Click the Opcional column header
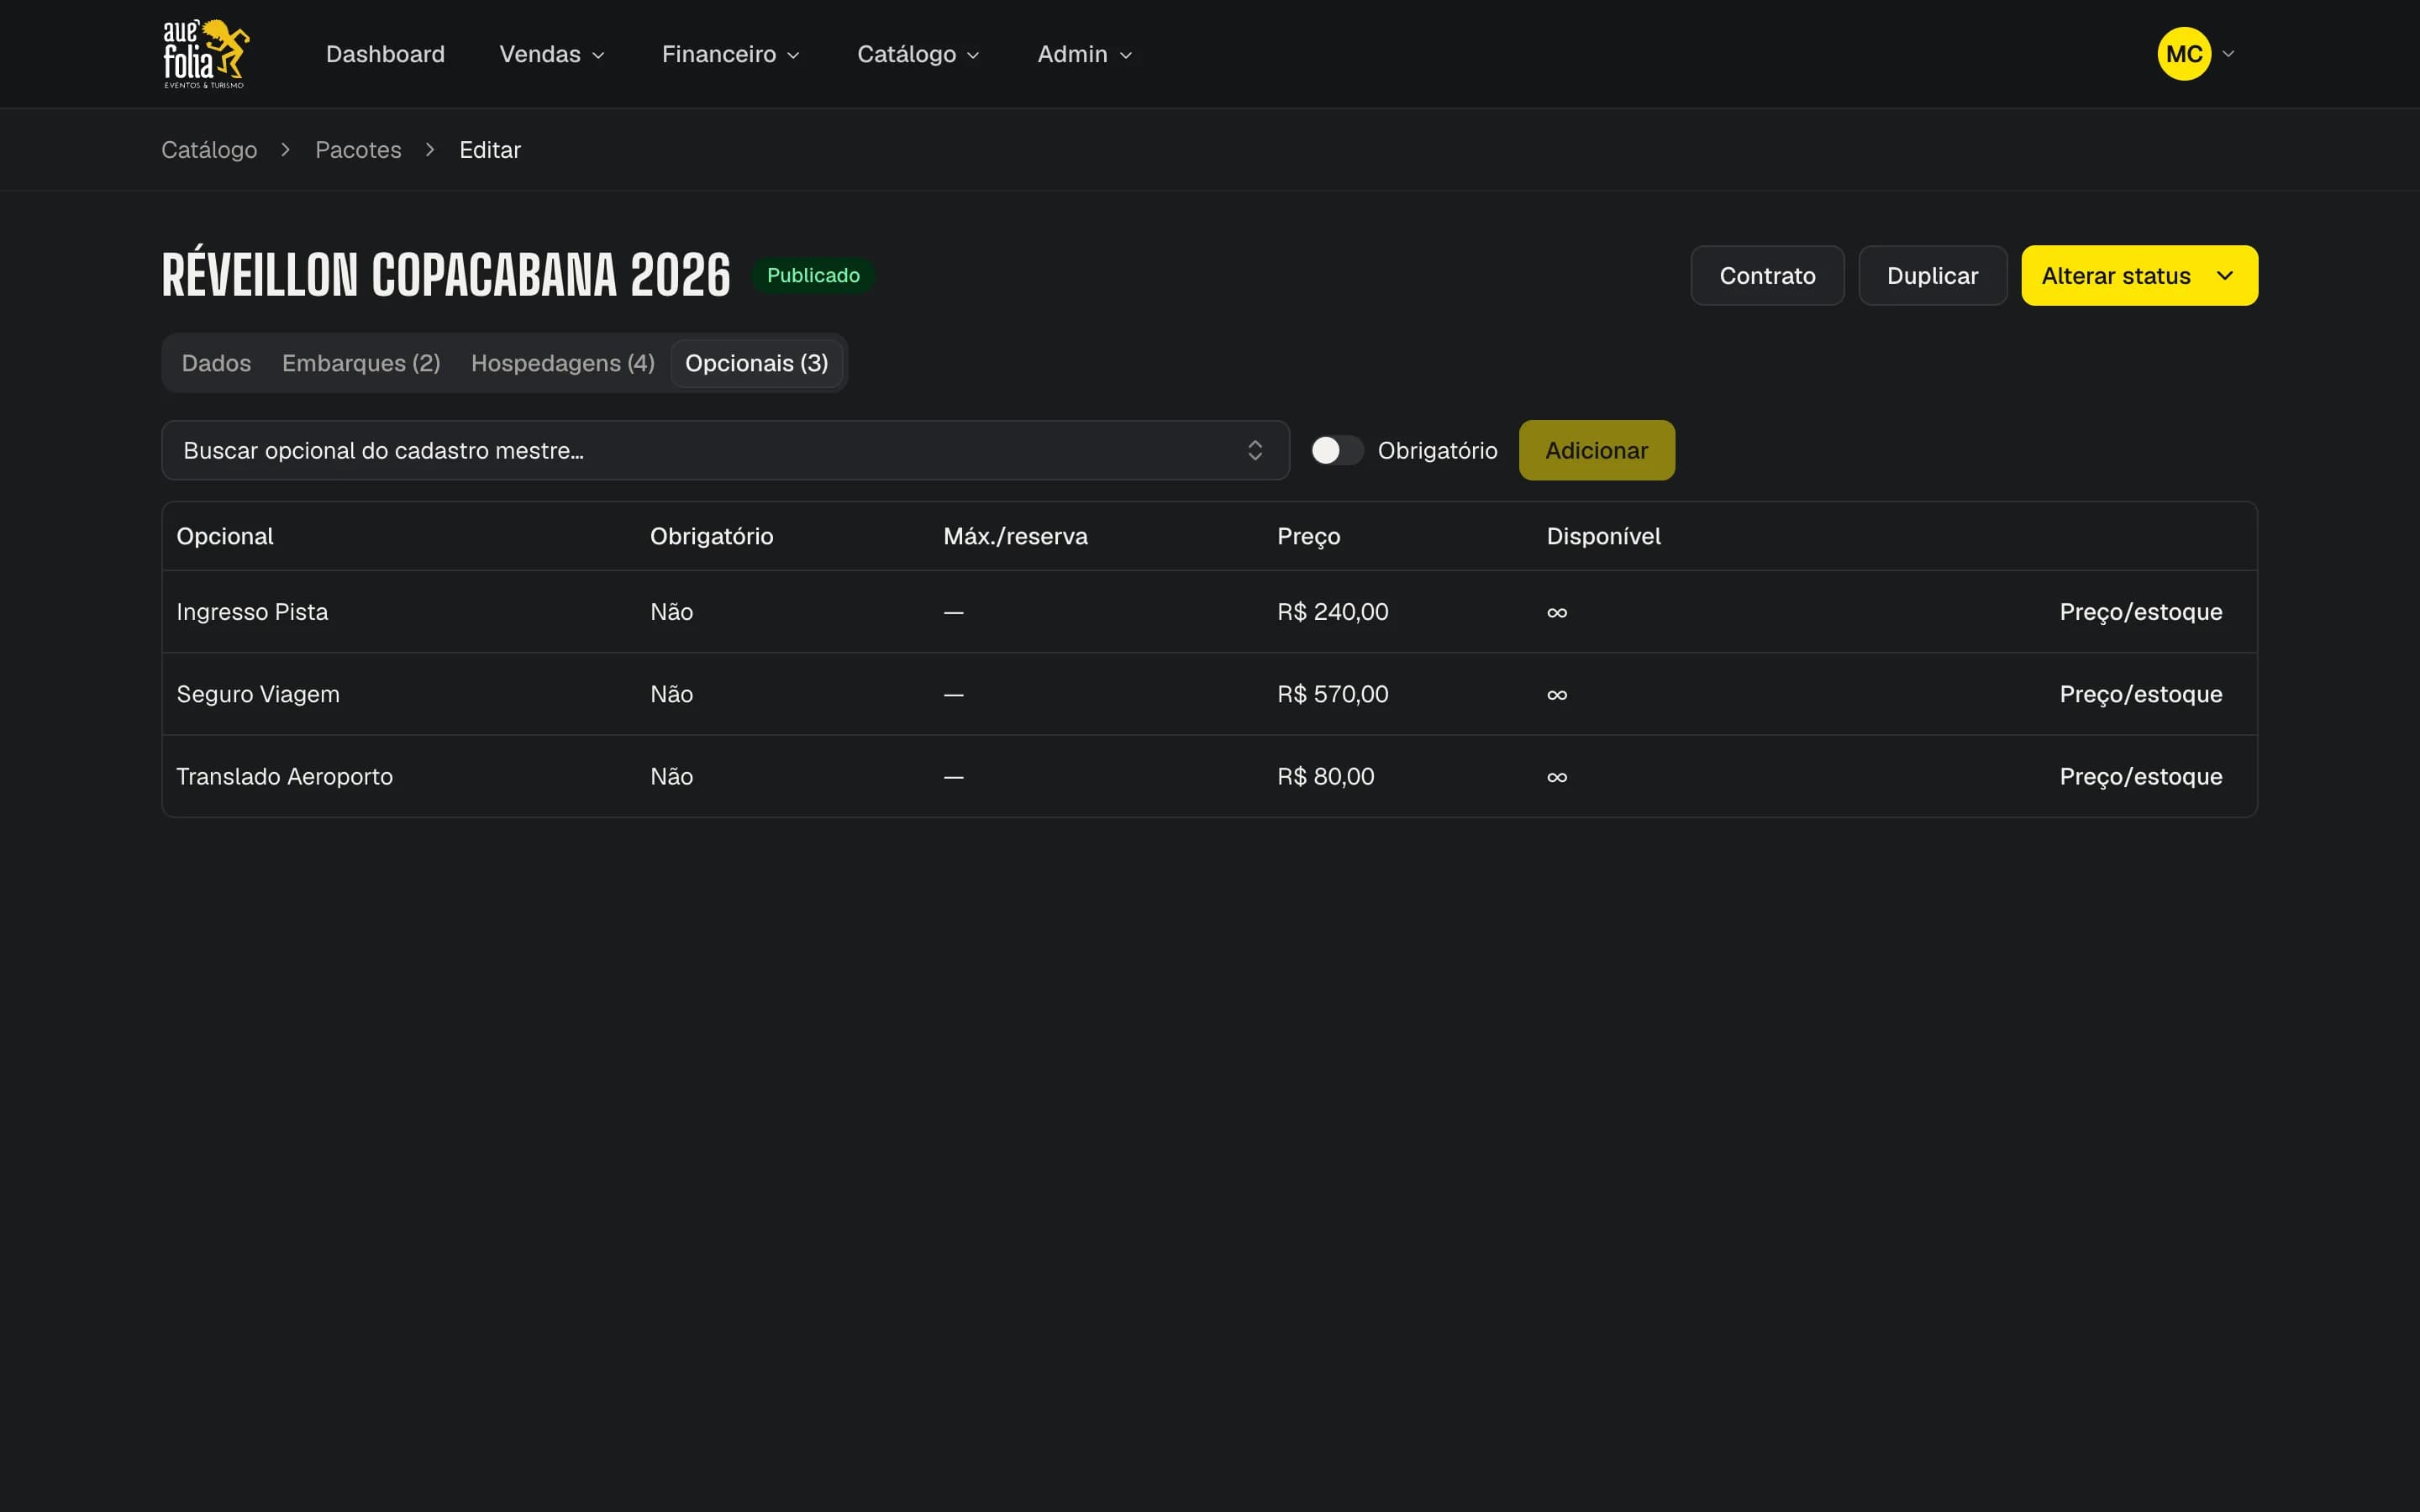This screenshot has width=2420, height=1512. (224, 537)
